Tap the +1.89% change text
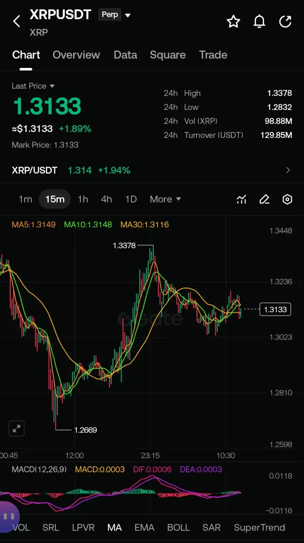304x543 pixels. (x=75, y=129)
